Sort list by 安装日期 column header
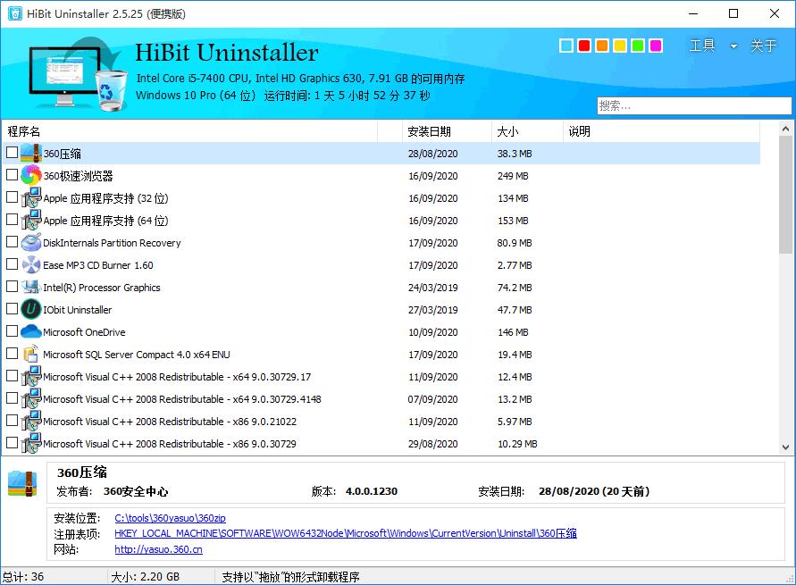Viewport: 796px width, 585px height. 447,131
